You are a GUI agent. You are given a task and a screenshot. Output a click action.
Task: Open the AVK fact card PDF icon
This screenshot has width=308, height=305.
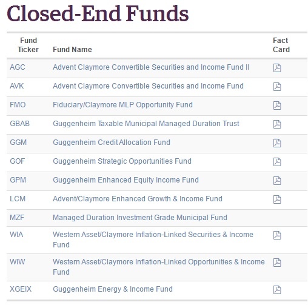[x=277, y=87]
